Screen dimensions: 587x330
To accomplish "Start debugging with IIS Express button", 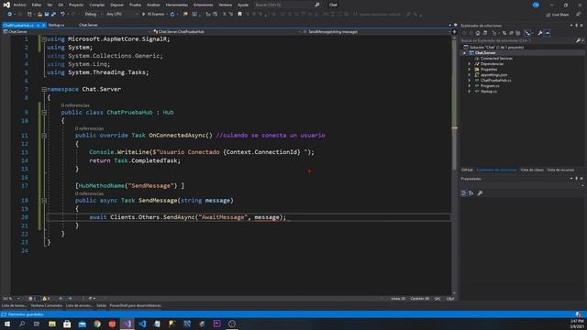I will click(x=153, y=15).
